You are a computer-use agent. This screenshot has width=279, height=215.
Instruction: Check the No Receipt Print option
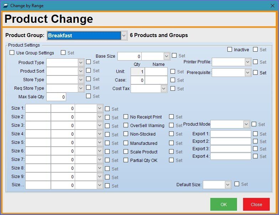126,117
